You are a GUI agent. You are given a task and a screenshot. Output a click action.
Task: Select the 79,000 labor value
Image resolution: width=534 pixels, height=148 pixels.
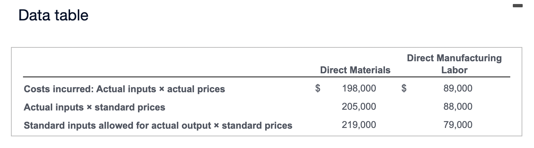pos(458,125)
